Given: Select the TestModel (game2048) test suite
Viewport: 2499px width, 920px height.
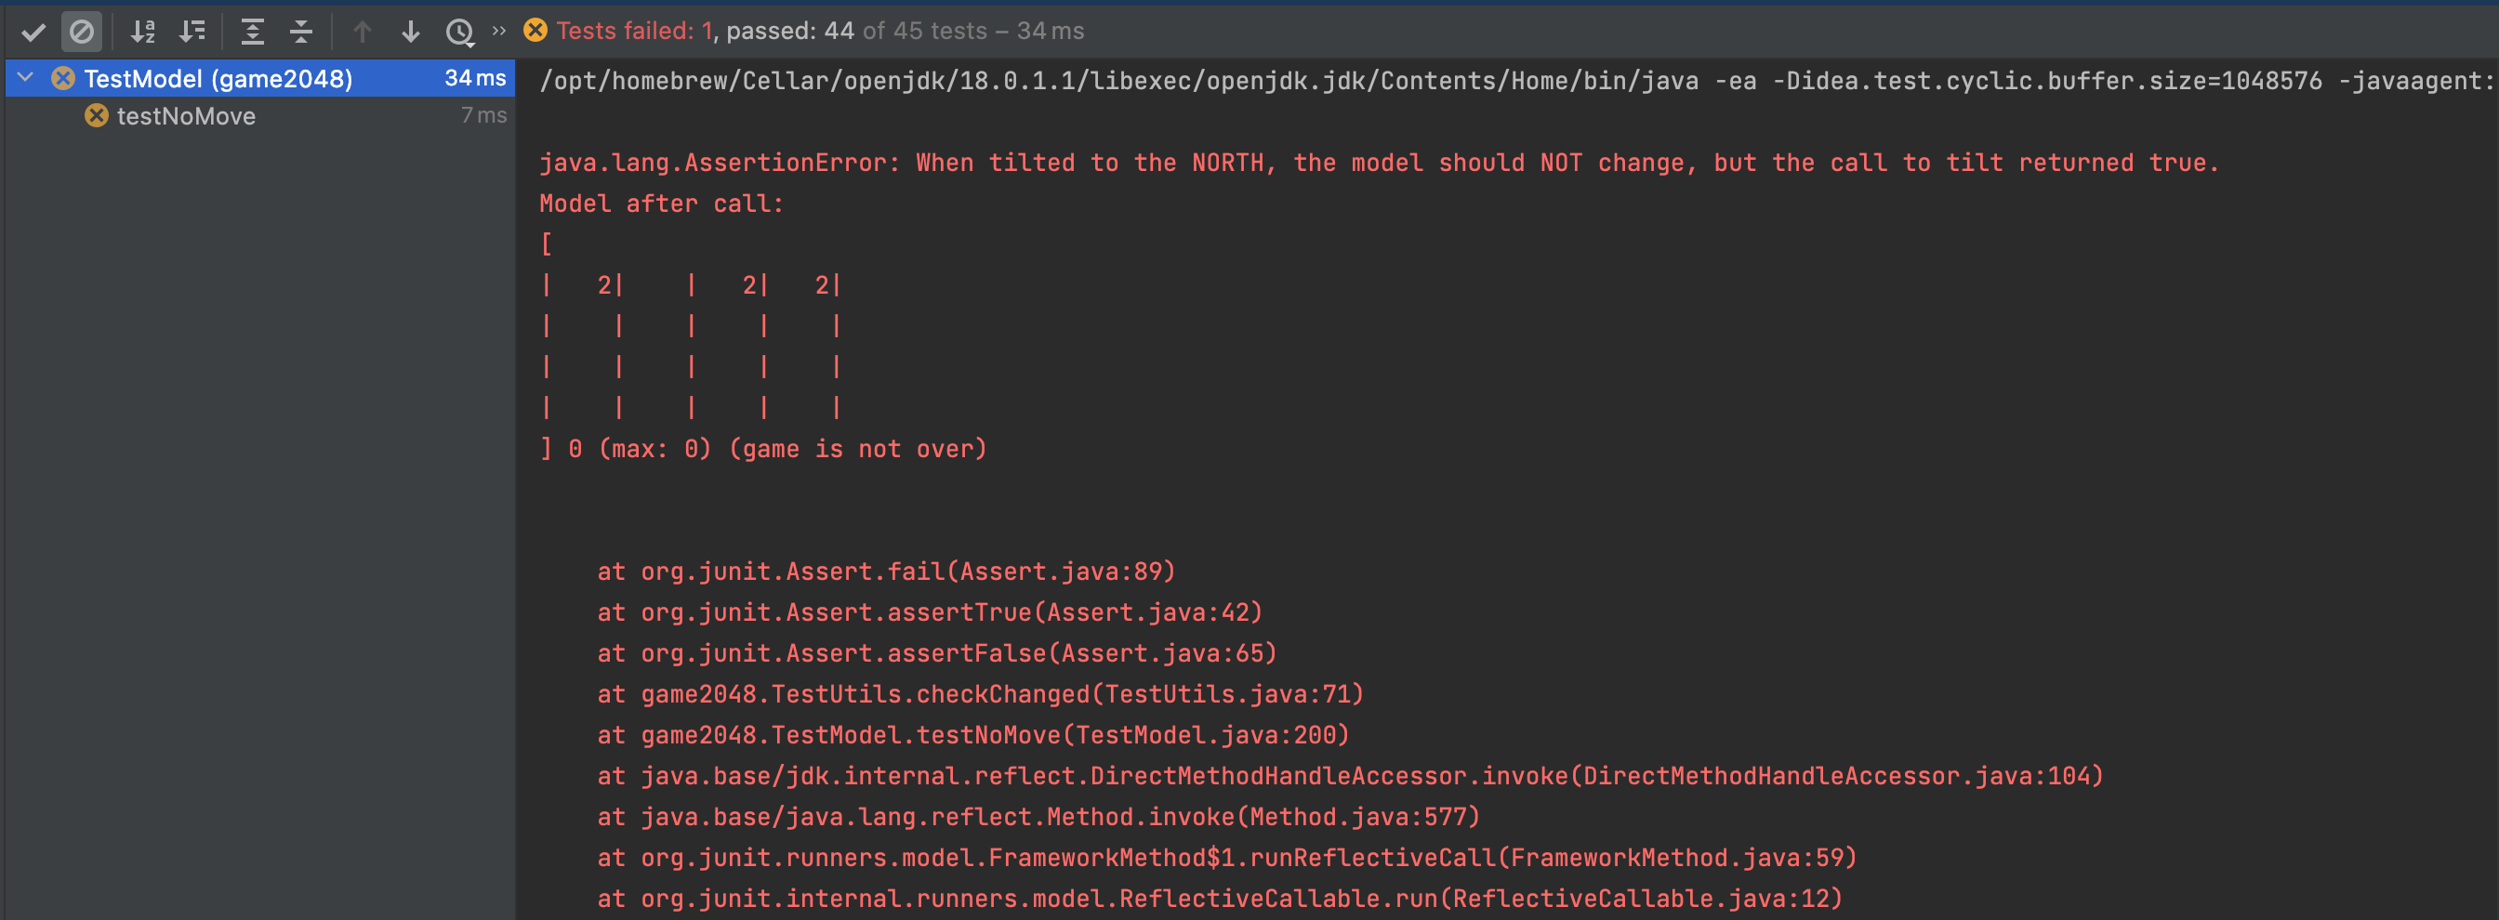Looking at the screenshot, I should pyautogui.click(x=218, y=78).
